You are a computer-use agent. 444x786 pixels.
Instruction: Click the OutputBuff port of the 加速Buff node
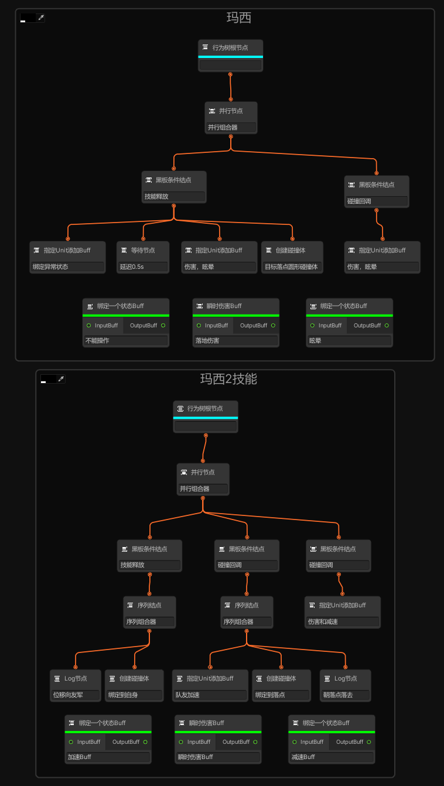coord(145,742)
